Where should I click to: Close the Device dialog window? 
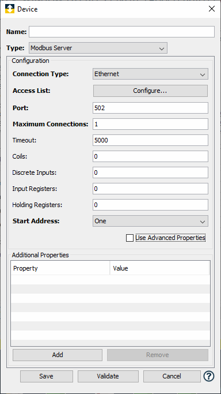212,9
